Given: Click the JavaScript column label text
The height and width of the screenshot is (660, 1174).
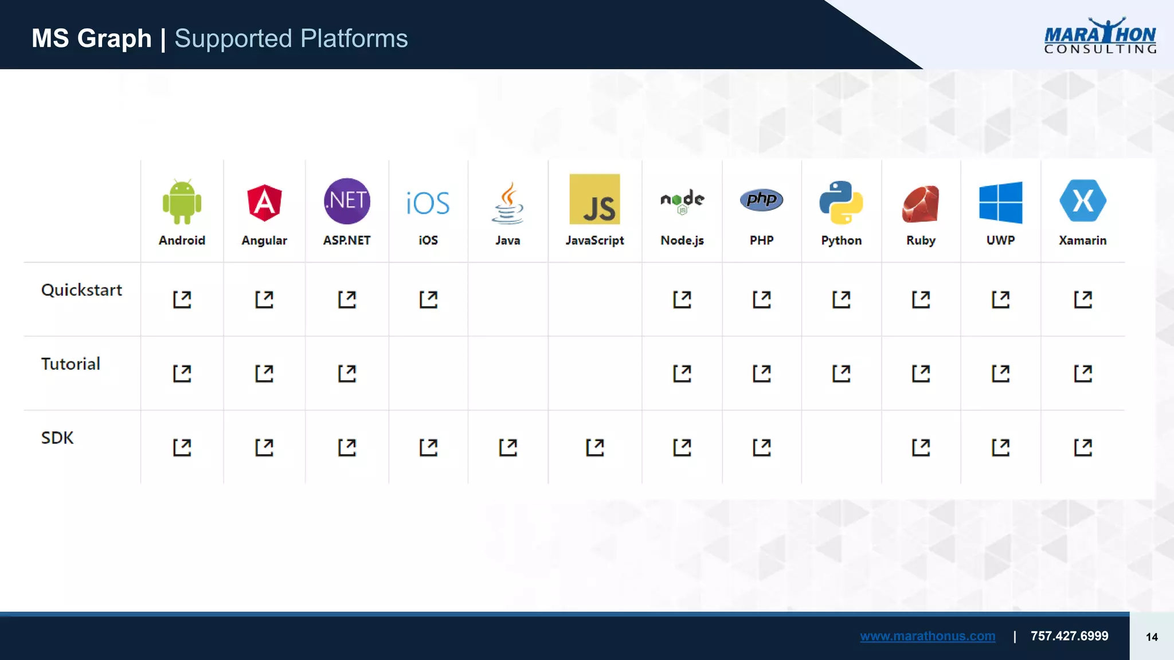Looking at the screenshot, I should point(594,241).
